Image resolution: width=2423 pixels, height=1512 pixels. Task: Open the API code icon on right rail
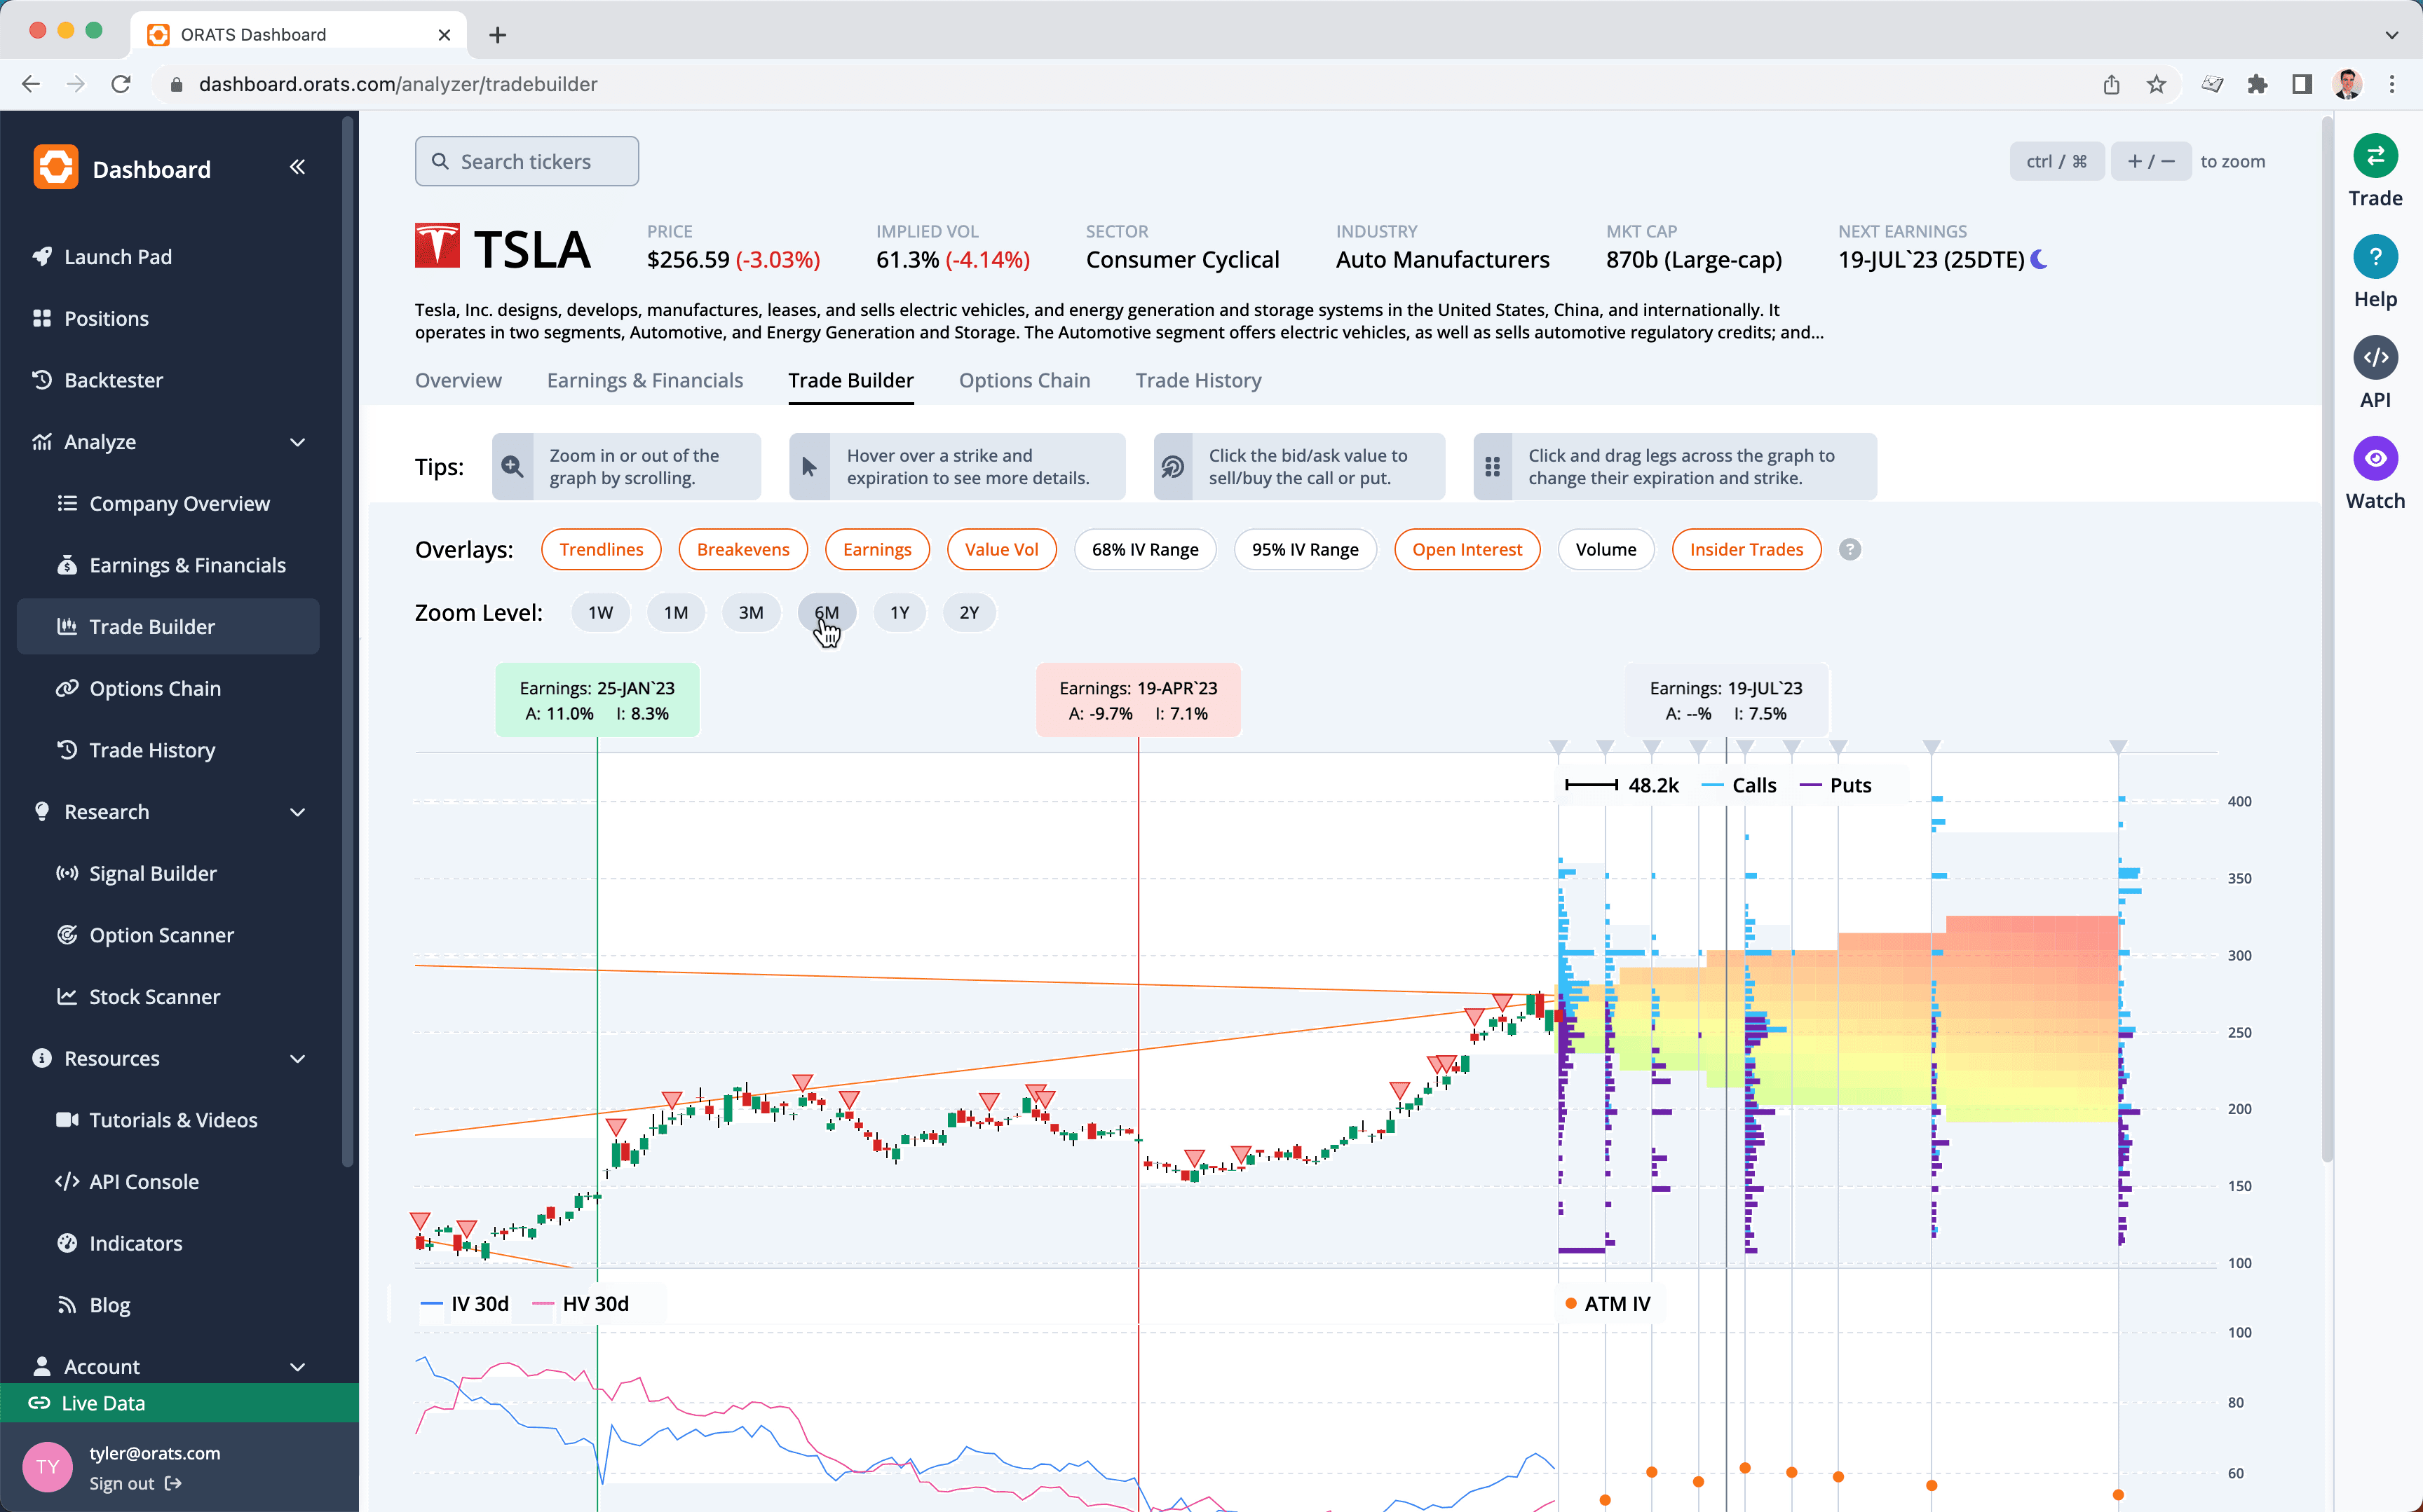[x=2375, y=357]
